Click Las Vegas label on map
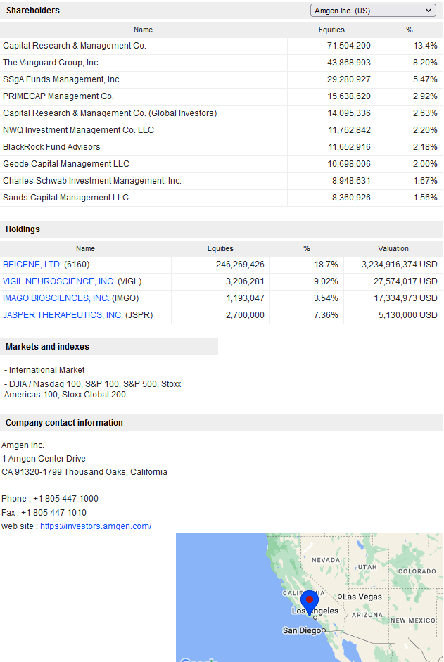This screenshot has width=444, height=662. click(x=362, y=597)
